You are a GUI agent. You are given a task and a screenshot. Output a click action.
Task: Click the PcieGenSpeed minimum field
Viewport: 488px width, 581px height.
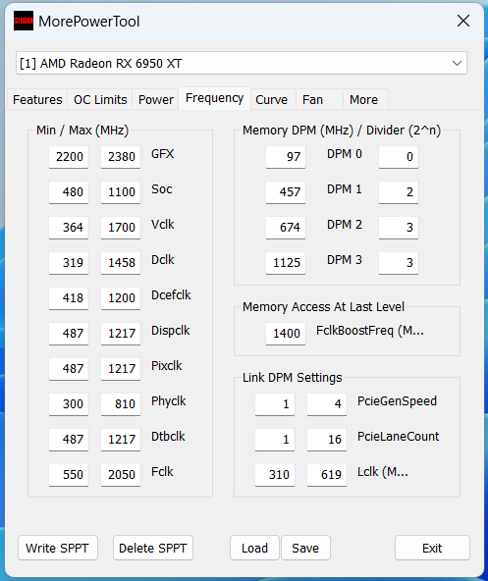(275, 404)
